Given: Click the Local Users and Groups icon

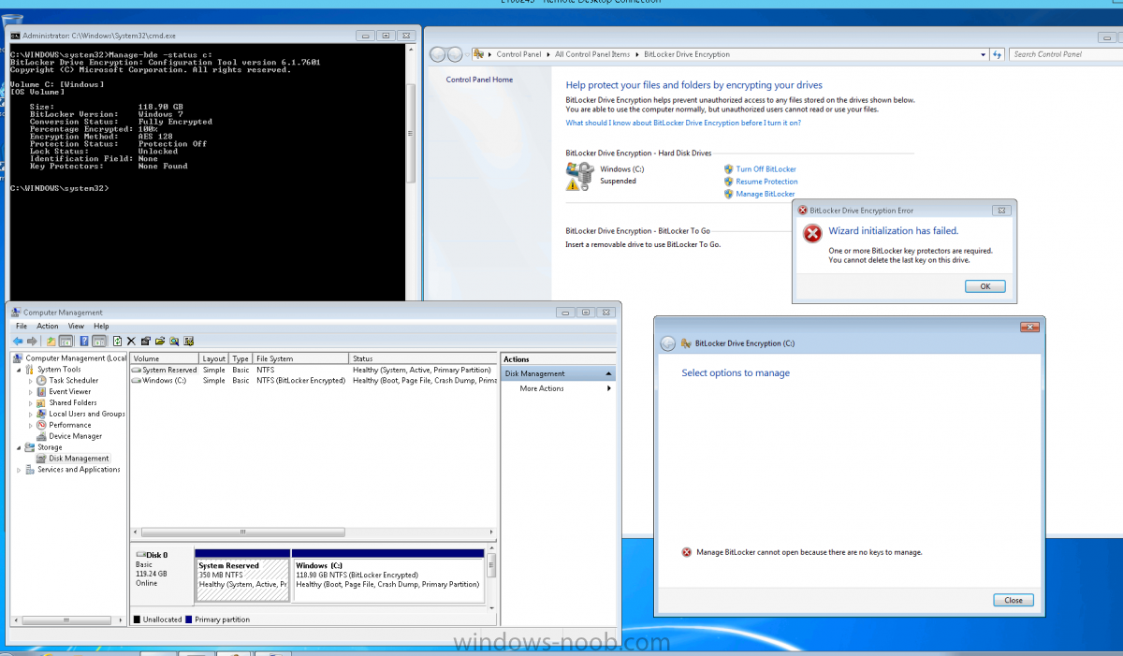Looking at the screenshot, I should 41,414.
